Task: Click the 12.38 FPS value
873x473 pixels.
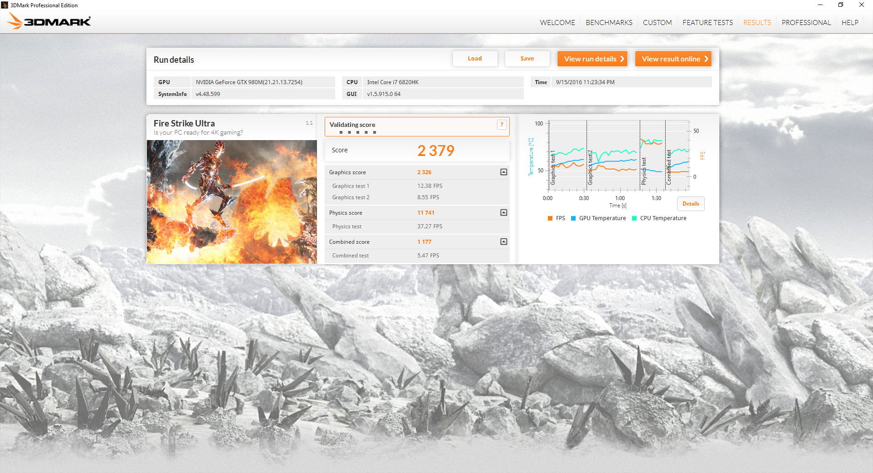Action: [430, 186]
